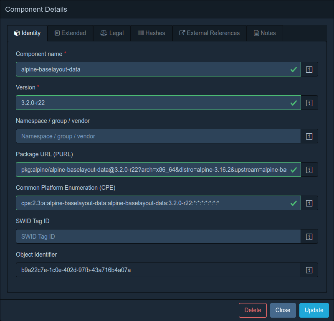Click the info icon beside Object Identifier

(309, 270)
